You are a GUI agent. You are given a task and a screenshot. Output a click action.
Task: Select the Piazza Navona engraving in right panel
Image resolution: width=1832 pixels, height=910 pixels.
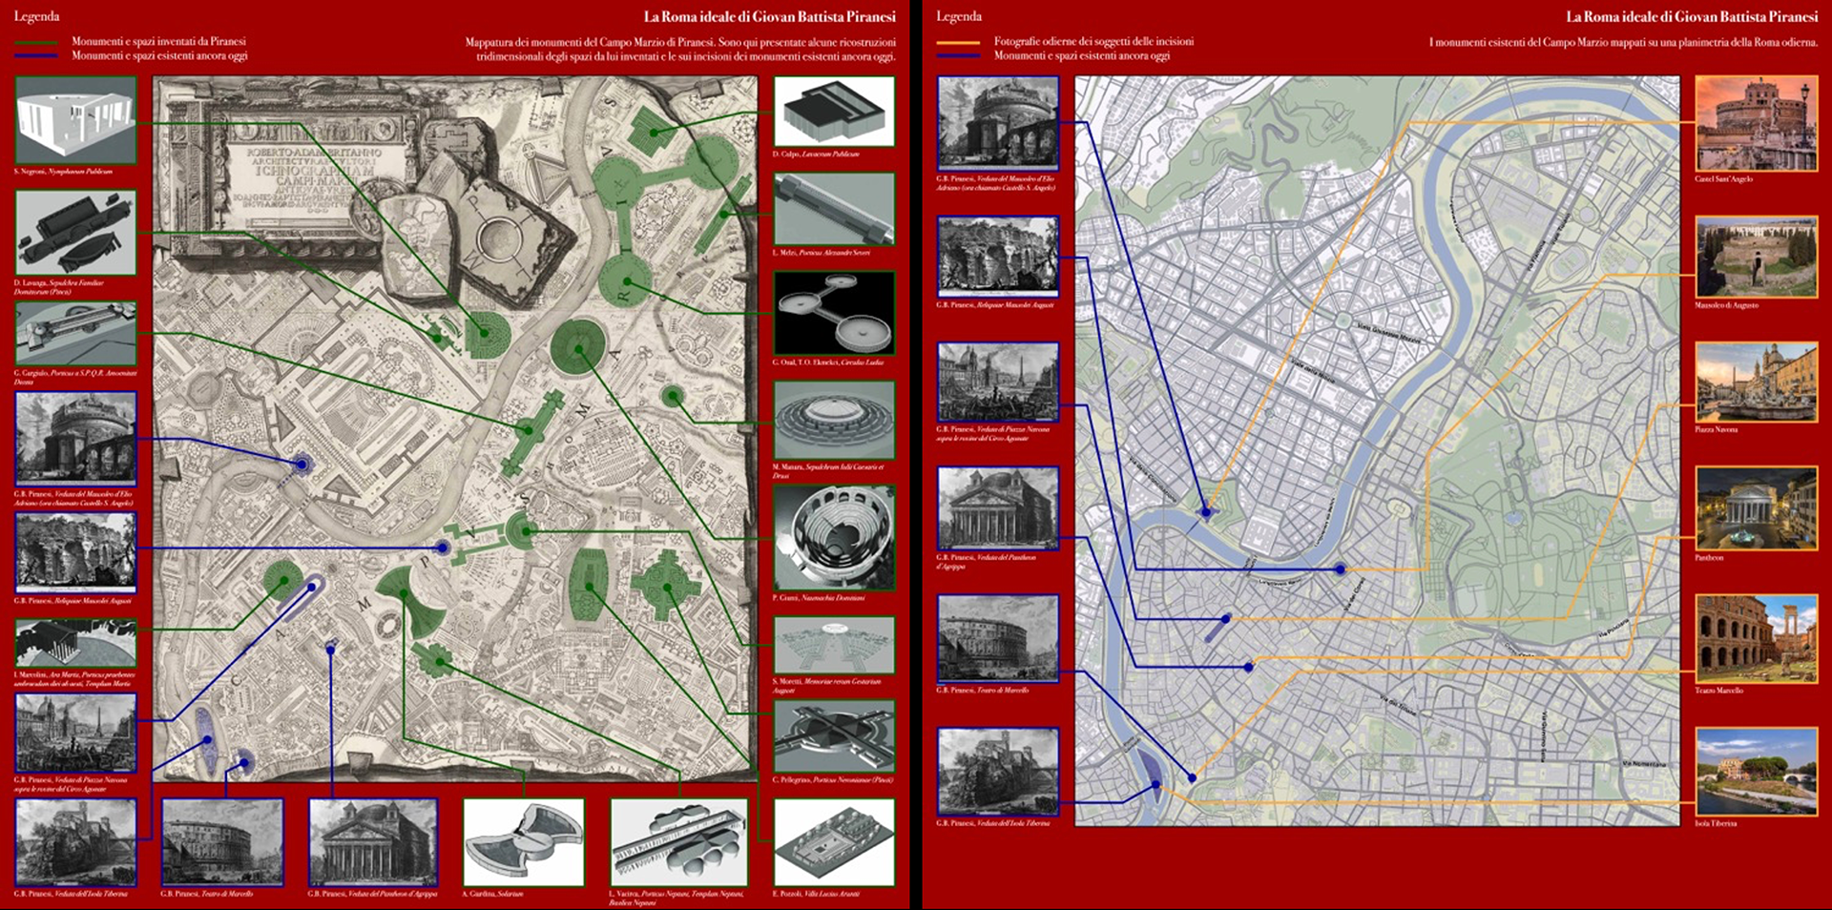coord(998,383)
